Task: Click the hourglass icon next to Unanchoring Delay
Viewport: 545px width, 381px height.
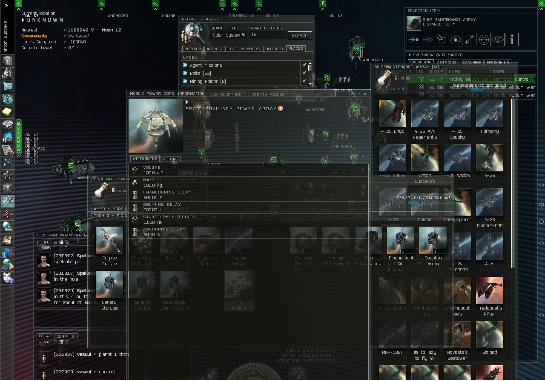Action: click(135, 195)
